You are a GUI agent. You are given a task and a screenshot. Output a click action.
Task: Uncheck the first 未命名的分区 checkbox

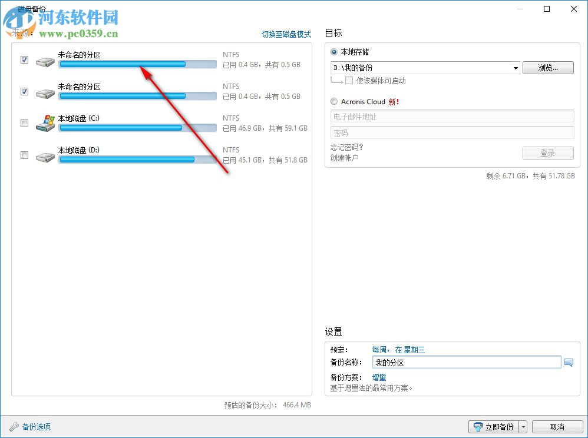pos(24,59)
